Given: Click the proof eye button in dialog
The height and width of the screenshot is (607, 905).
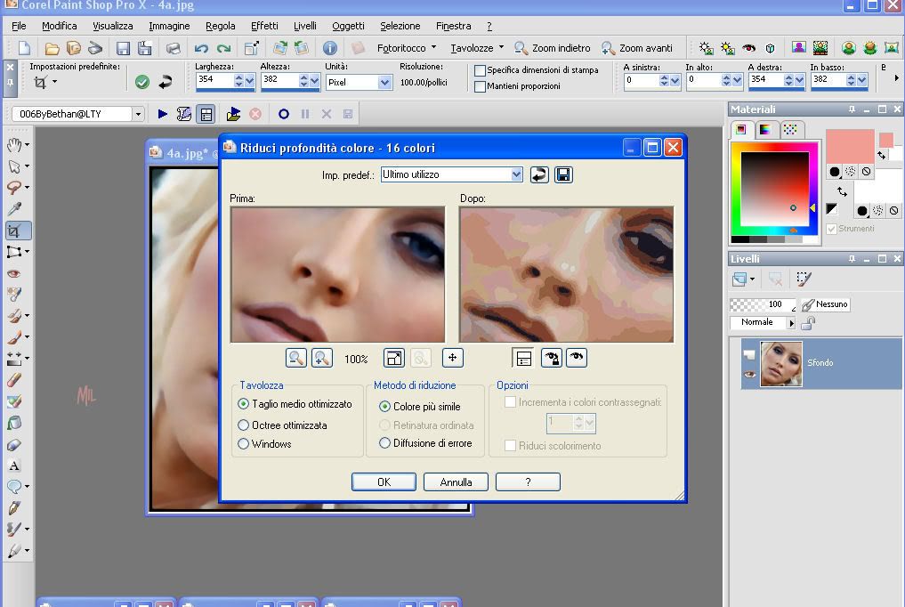Looking at the screenshot, I should point(577,359).
